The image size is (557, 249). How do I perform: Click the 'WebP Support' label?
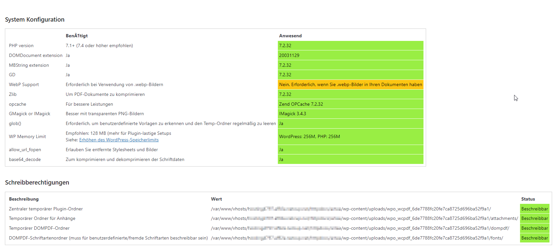24,84
